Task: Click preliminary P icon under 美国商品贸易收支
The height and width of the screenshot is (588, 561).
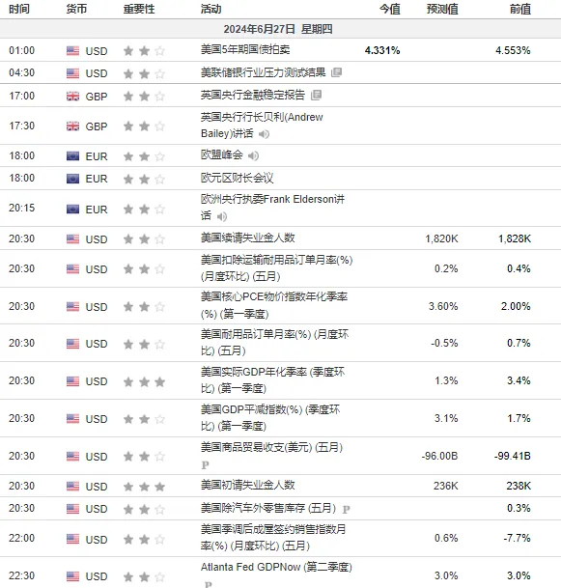Action: pyautogui.click(x=205, y=465)
